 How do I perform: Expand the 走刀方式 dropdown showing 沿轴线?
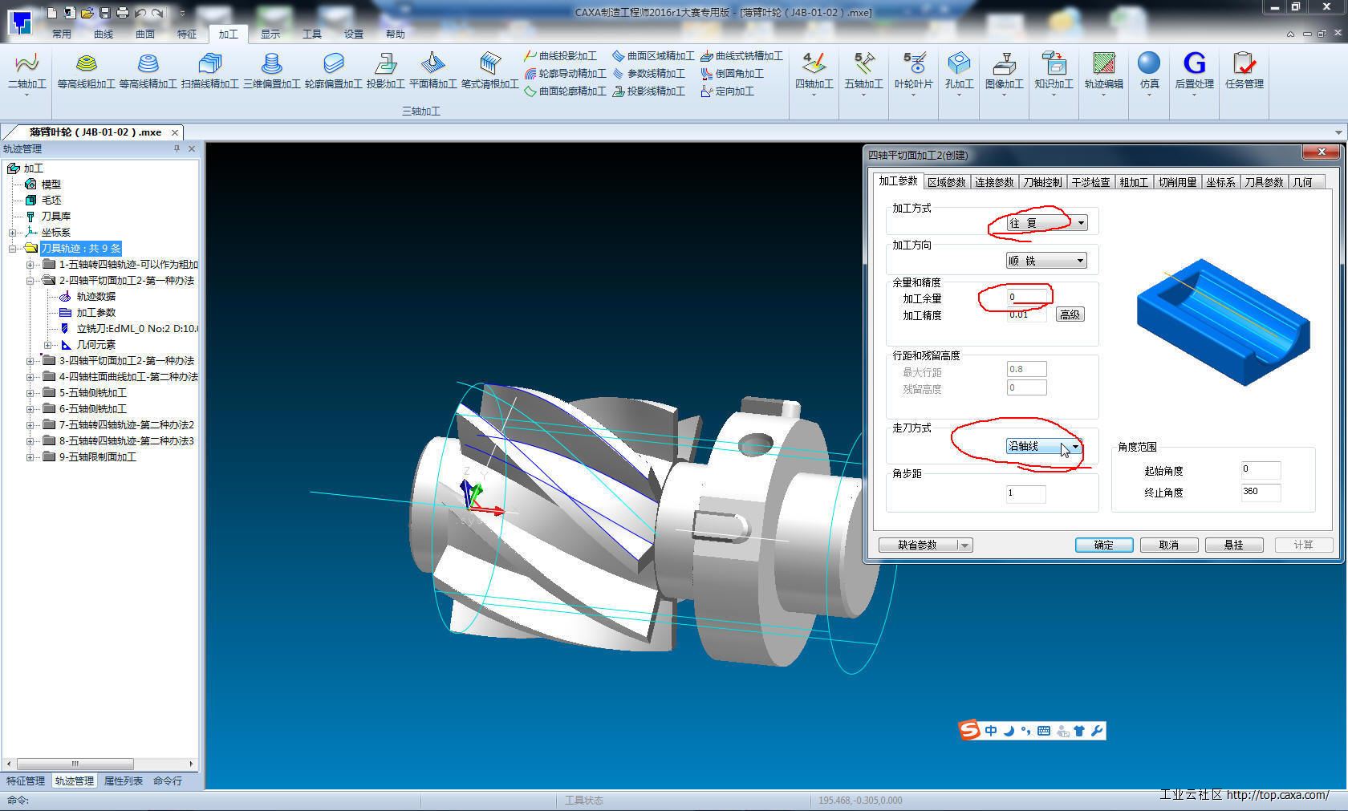point(1044,446)
